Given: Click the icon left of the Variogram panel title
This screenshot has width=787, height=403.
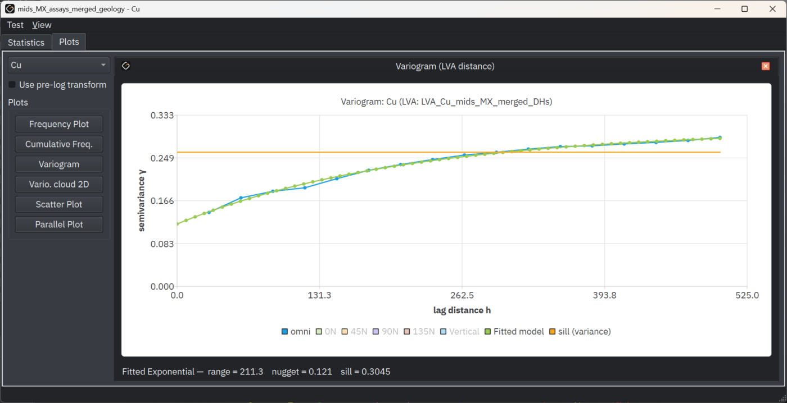Looking at the screenshot, I should tap(126, 66).
